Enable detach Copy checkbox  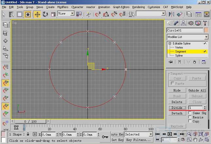coord(190,121)
